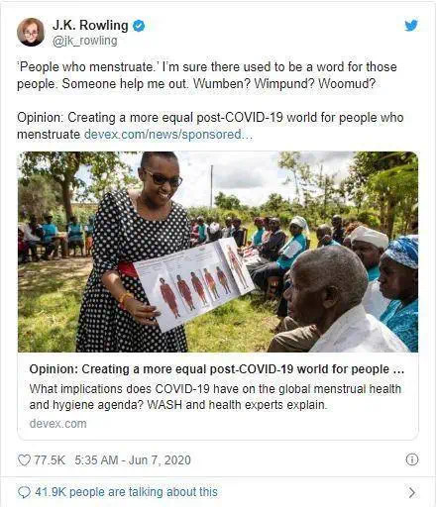Click the chart held in the photo

[194, 284]
